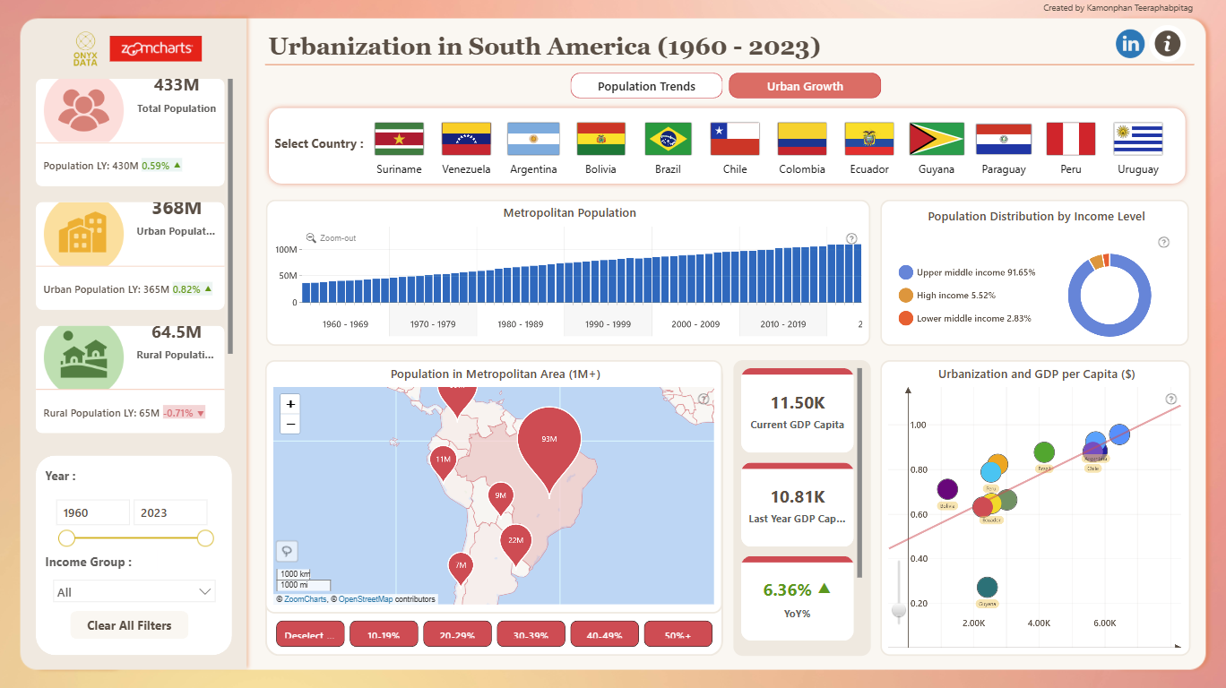This screenshot has width=1226, height=688.
Task: Switch to the Urban Growth tab
Action: point(805,86)
